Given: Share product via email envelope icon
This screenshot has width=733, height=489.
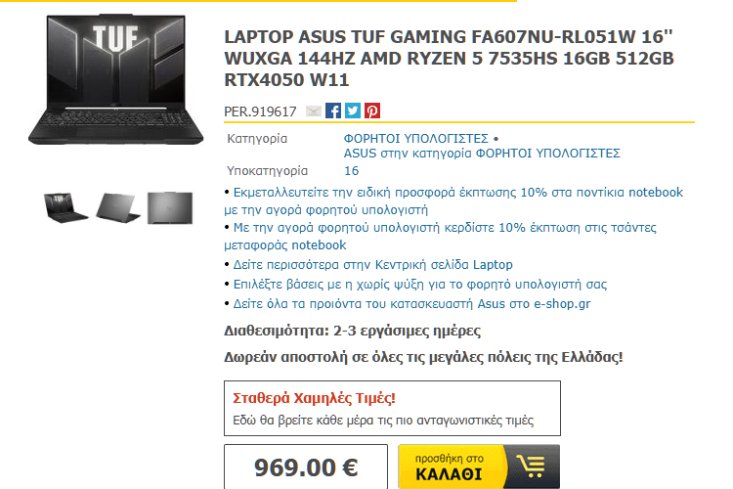Looking at the screenshot, I should [x=313, y=111].
